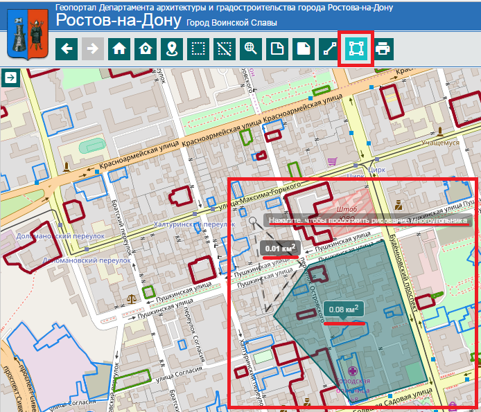Select the magnifier zoom tool
This screenshot has height=412, width=481.
click(251, 48)
